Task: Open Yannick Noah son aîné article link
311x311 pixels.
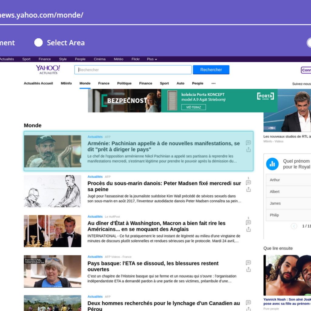Action: 287,302
